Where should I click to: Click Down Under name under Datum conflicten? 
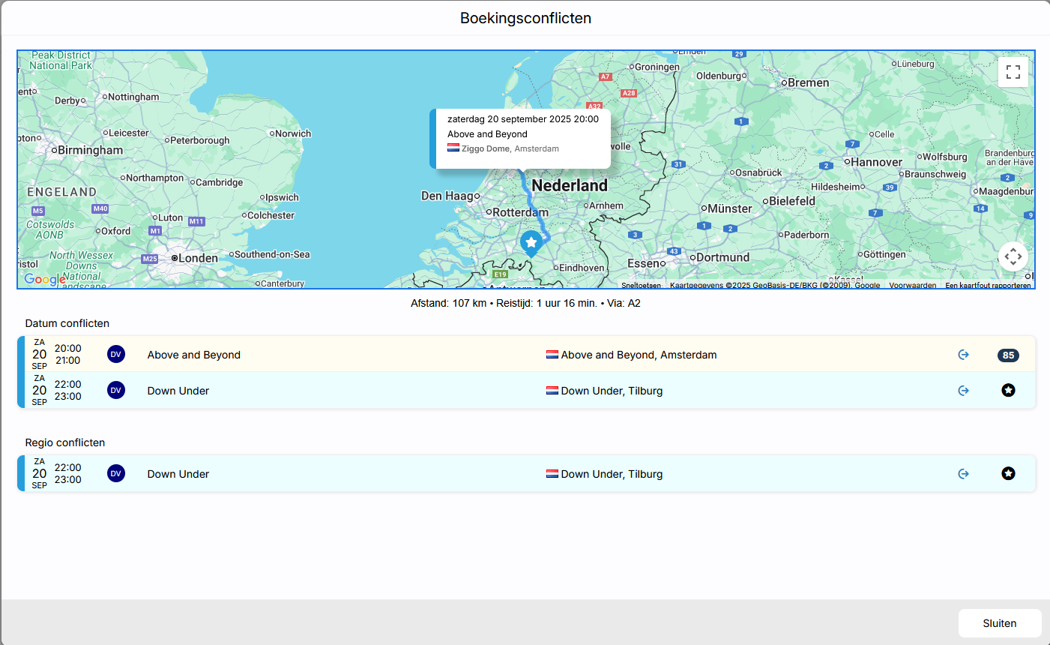(178, 391)
